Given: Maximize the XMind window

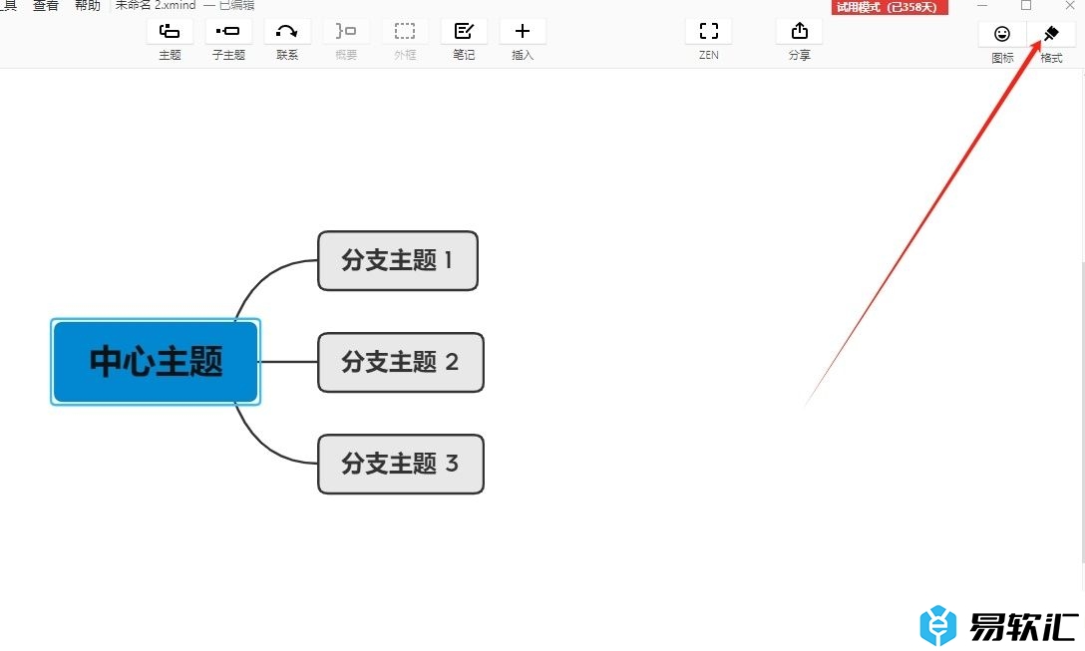Looking at the screenshot, I should point(1026,6).
